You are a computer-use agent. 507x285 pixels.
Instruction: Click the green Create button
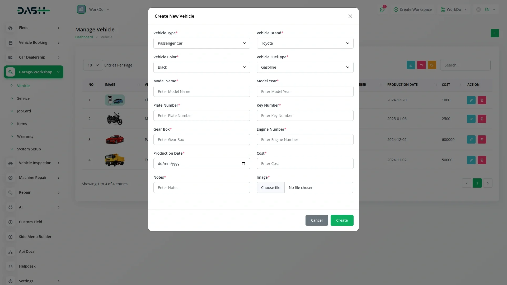click(342, 220)
